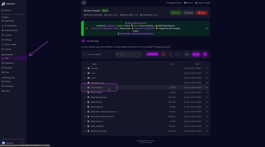Toggle the select-all files checkbox
Viewport: 265px width, 147px height.
pyautogui.click(x=85, y=54)
